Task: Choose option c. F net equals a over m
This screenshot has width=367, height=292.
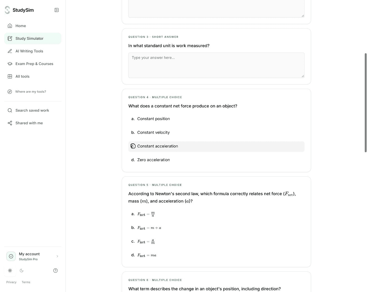Action: click(216, 241)
